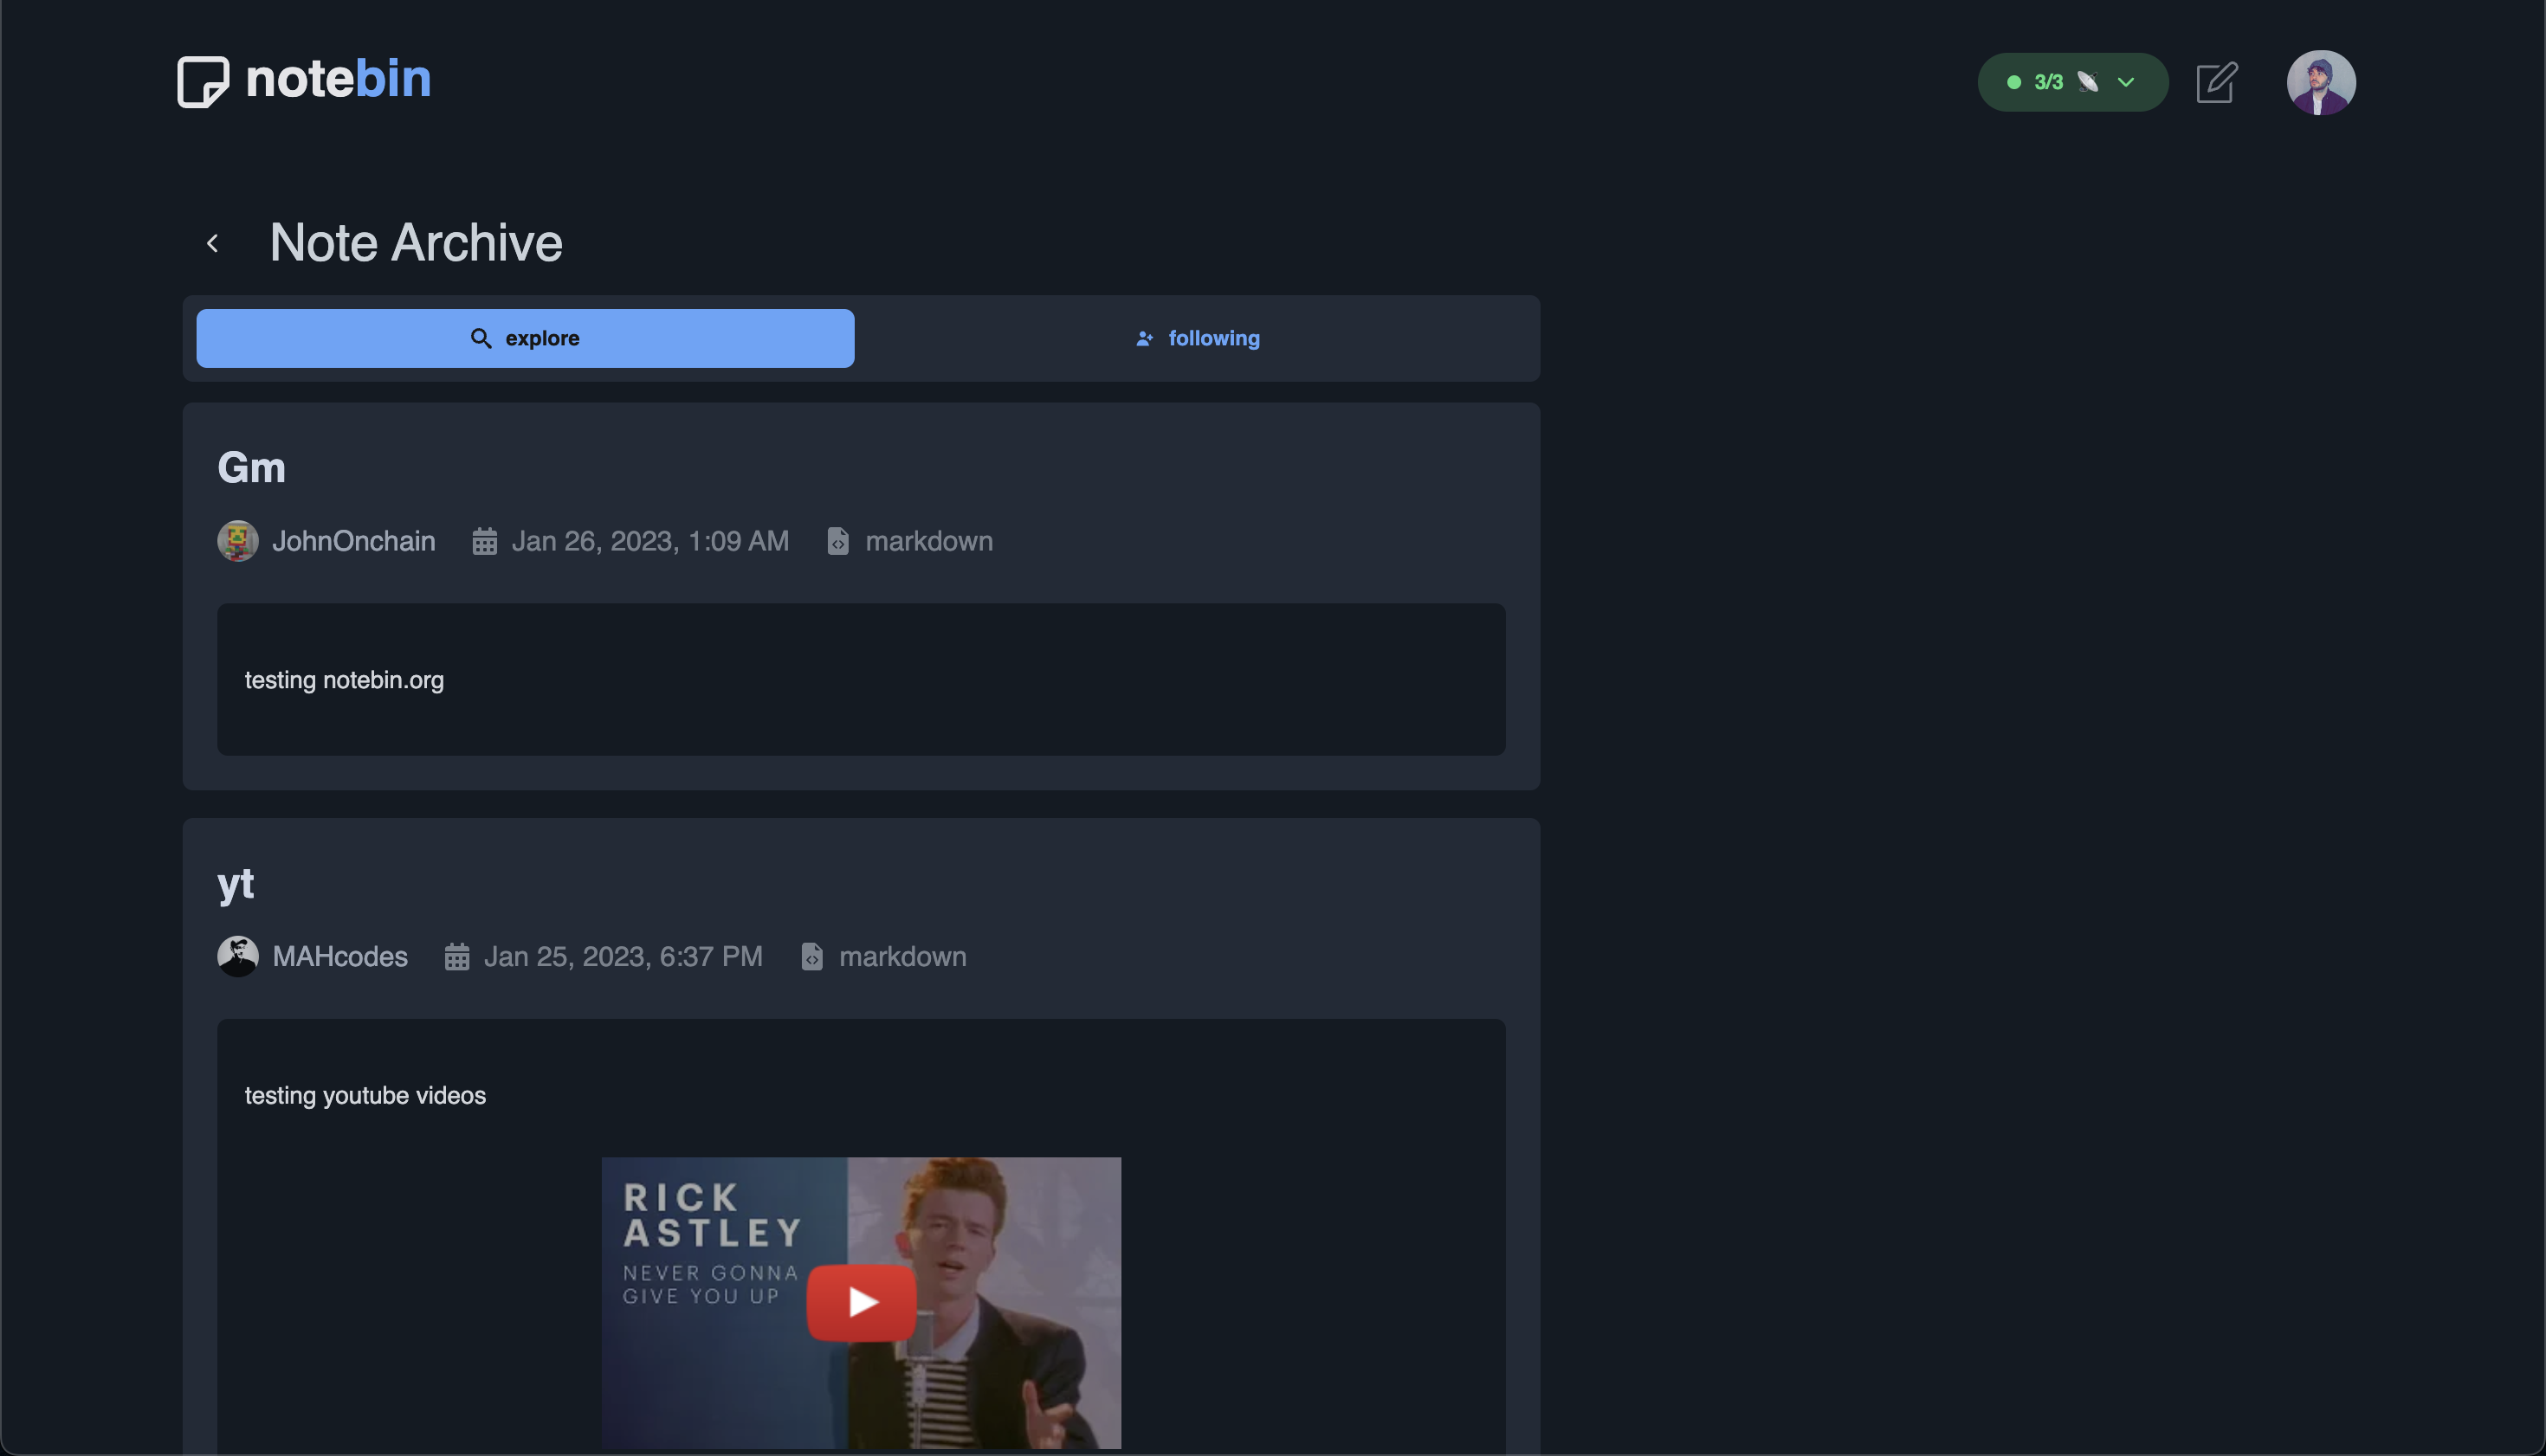Click JohnOnchain's avatar picture
The image size is (2546, 1456).
tap(238, 540)
